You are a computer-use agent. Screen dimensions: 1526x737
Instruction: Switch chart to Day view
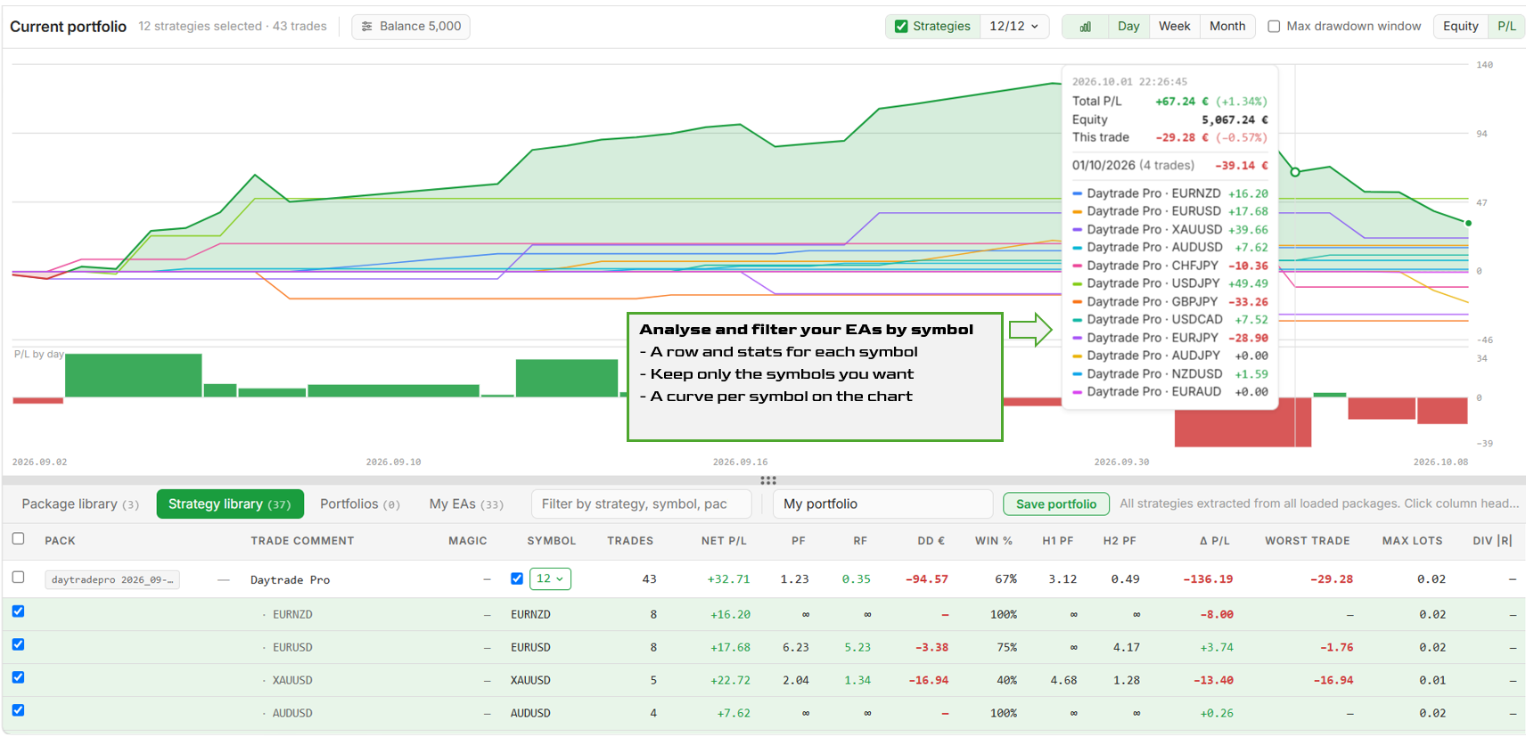1128,27
